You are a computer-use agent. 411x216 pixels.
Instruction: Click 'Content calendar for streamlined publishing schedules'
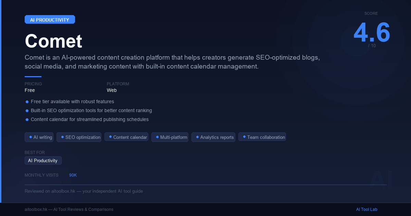[x=90, y=119]
